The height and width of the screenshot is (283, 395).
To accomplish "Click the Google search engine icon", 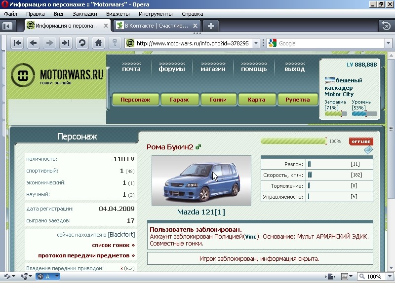I will [273, 43].
